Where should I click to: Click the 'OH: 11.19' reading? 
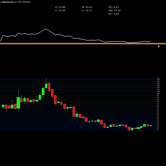(115, 11)
